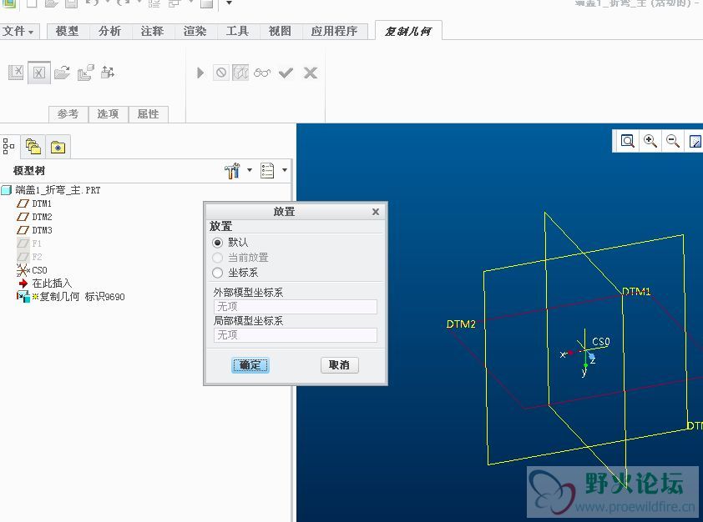Open the 文件 dropdown menu
This screenshot has width=703, height=522.
(18, 31)
